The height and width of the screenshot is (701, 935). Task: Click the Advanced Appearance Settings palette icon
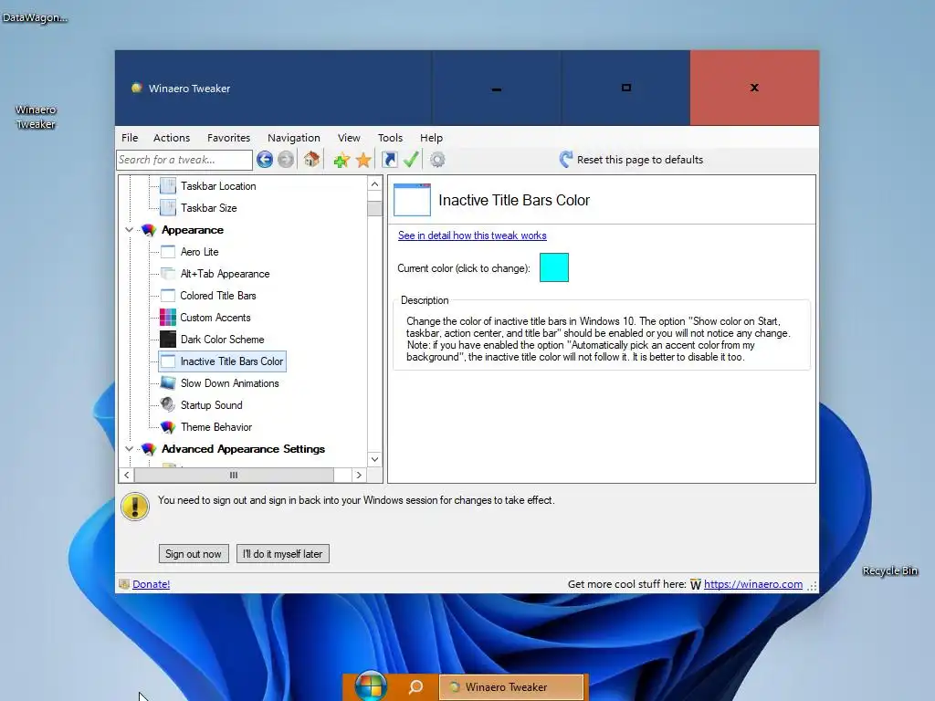click(x=149, y=449)
